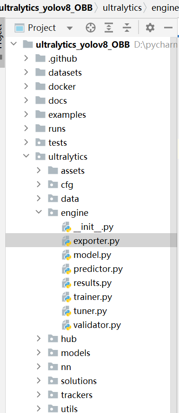The image size is (179, 413).
Task: Select the file name tuner.py
Action: pos(90,312)
